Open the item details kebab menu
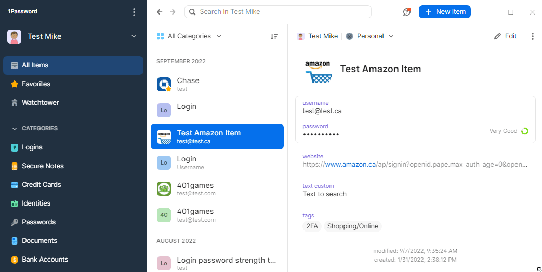542x272 pixels. (x=532, y=36)
